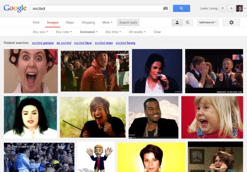The width and height of the screenshot is (247, 172).
Task: Open the settings gear menu
Action: (231, 22)
